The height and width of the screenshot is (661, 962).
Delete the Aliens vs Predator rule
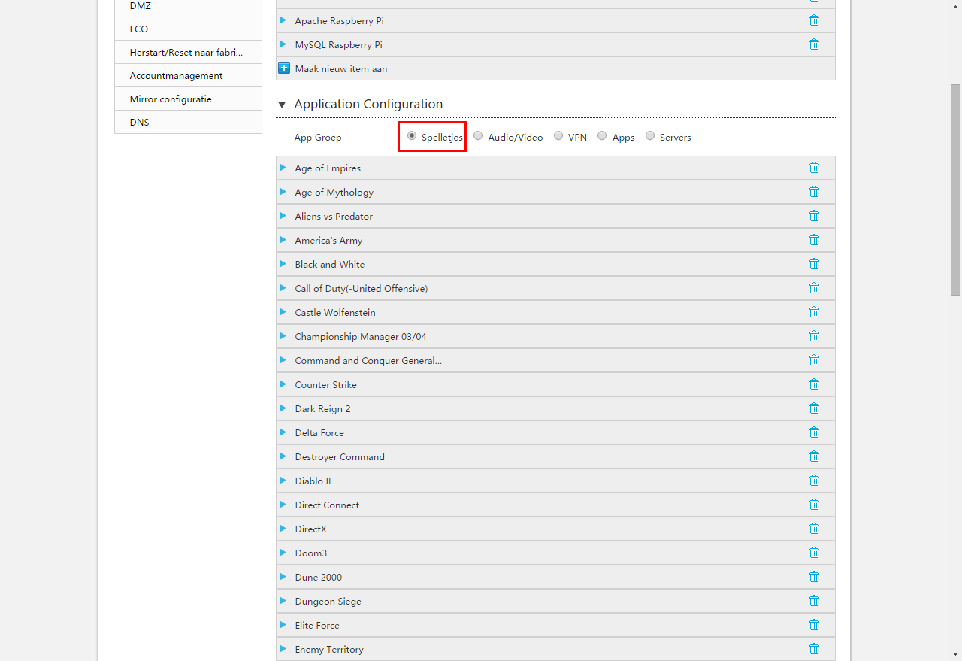coord(814,216)
